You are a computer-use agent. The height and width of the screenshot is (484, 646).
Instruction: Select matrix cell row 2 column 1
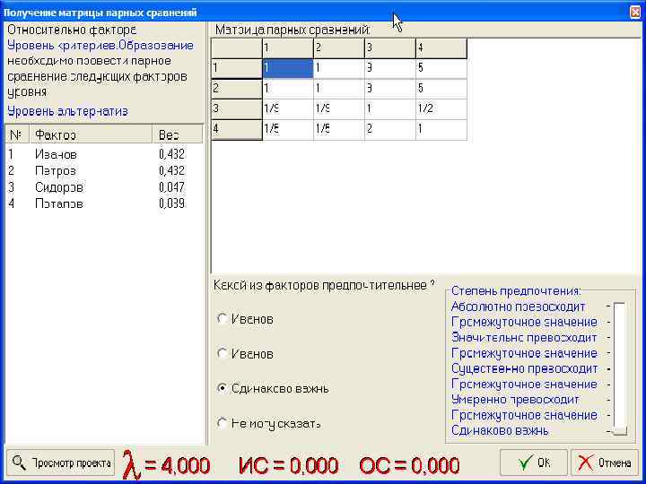288,89
